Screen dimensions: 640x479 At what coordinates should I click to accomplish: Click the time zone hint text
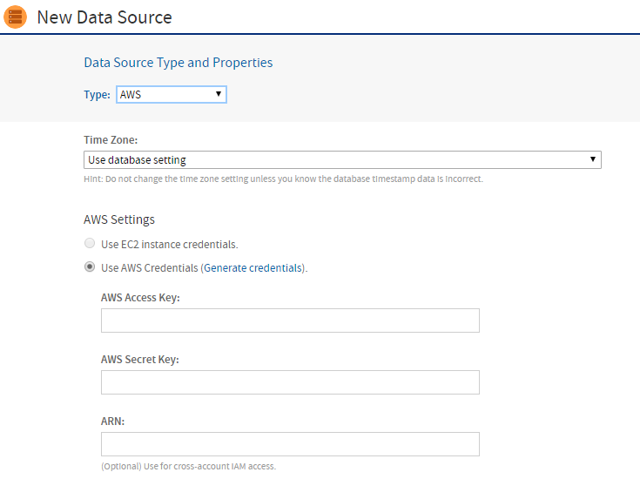coord(283,179)
